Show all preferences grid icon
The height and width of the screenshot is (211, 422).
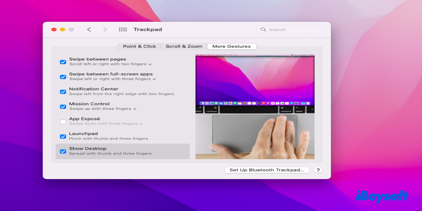123,30
